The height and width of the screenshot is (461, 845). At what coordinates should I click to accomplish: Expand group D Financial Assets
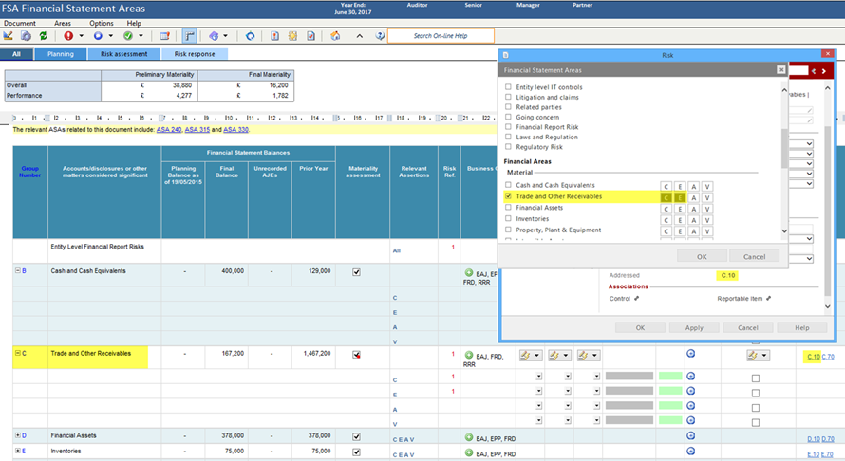click(17, 435)
